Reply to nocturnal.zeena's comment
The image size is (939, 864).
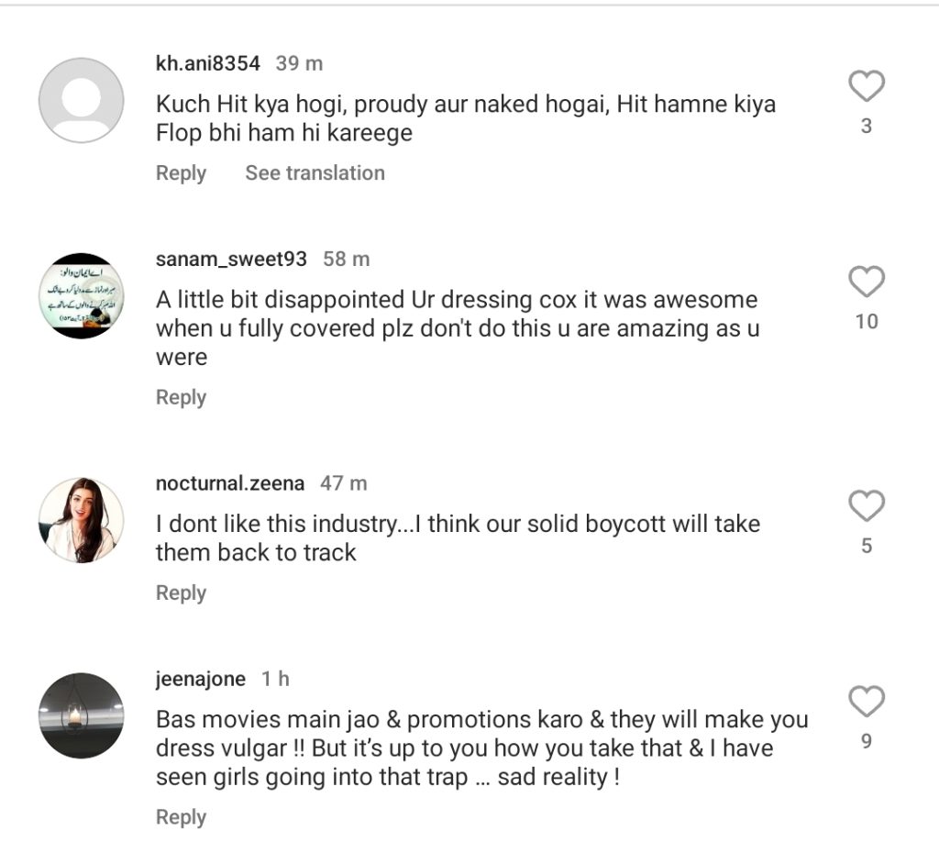181,593
